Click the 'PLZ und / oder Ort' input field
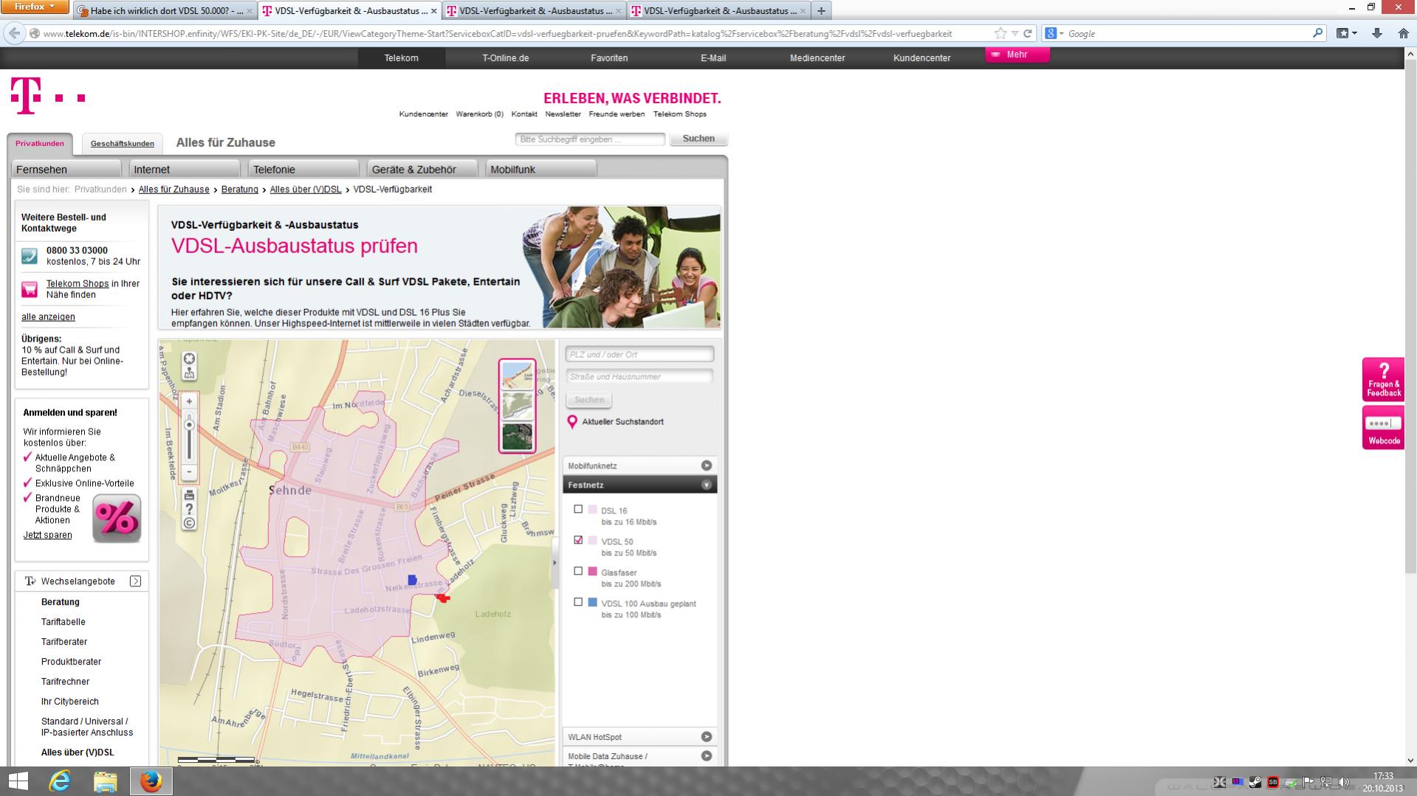 (639, 354)
